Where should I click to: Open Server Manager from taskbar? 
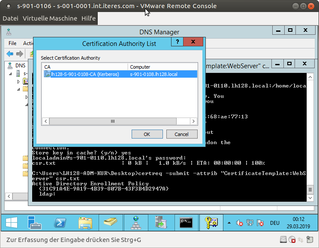[x=35, y=222]
